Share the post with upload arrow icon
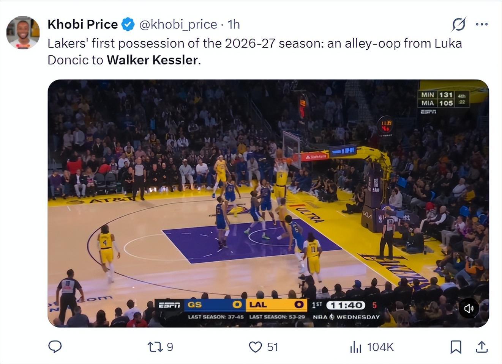The image size is (502, 364). pyautogui.click(x=481, y=347)
